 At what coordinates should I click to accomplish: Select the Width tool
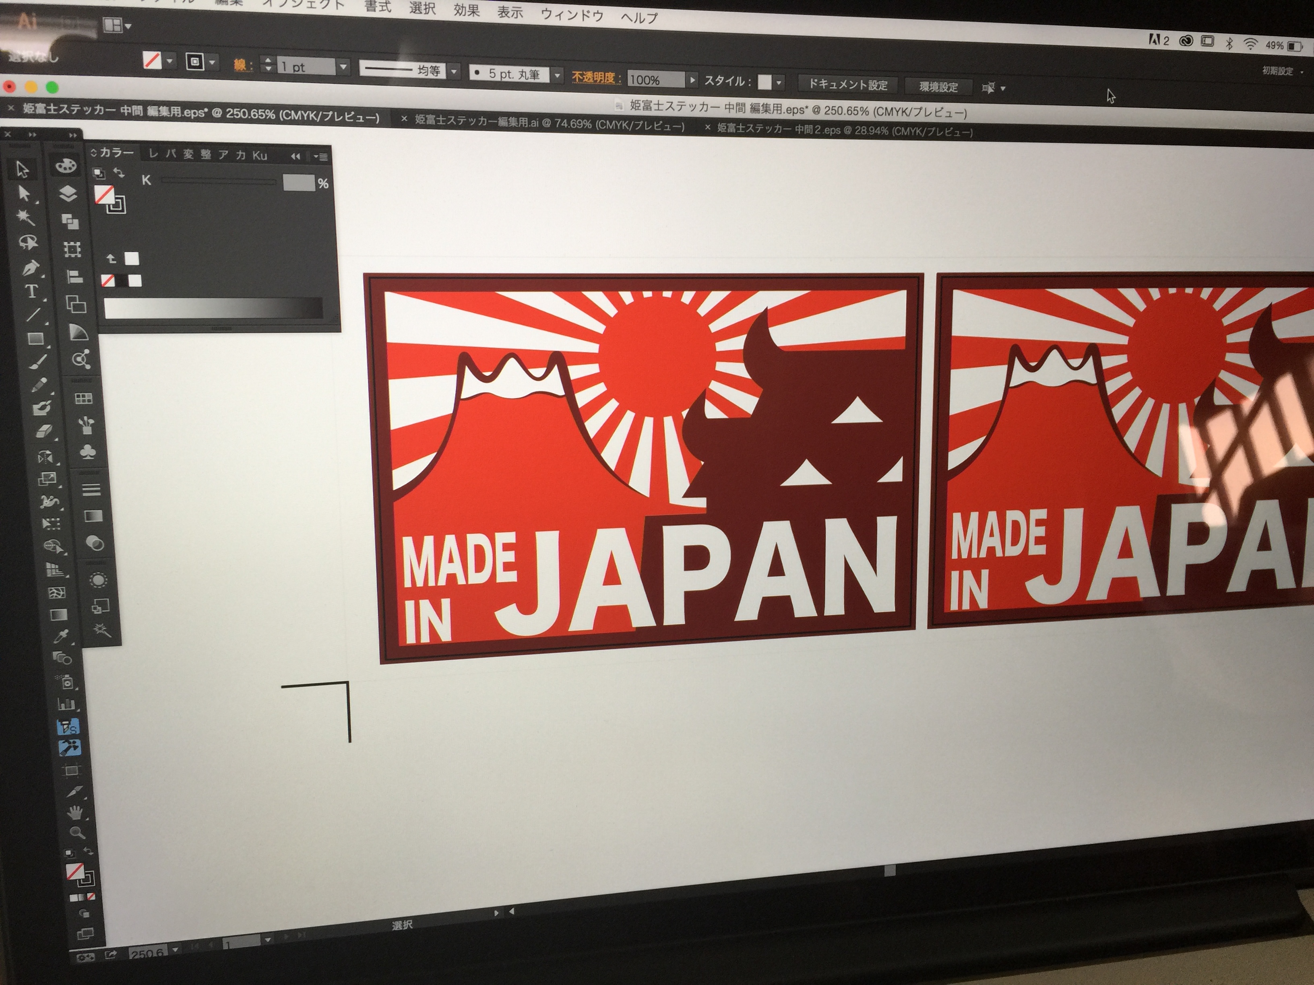pos(49,502)
